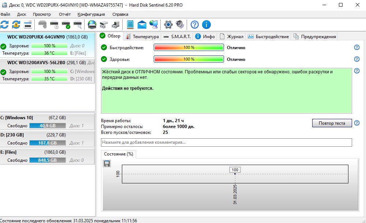Screen dimensions: 366x223
Task: Select the E: [Files] partition
Action: (x=47, y=156)
